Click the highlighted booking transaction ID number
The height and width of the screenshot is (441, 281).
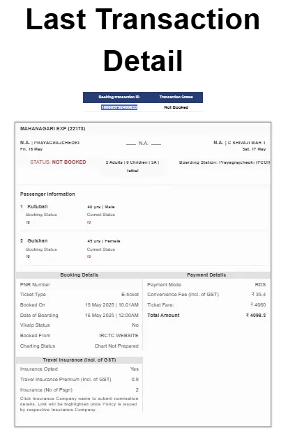[x=119, y=107]
